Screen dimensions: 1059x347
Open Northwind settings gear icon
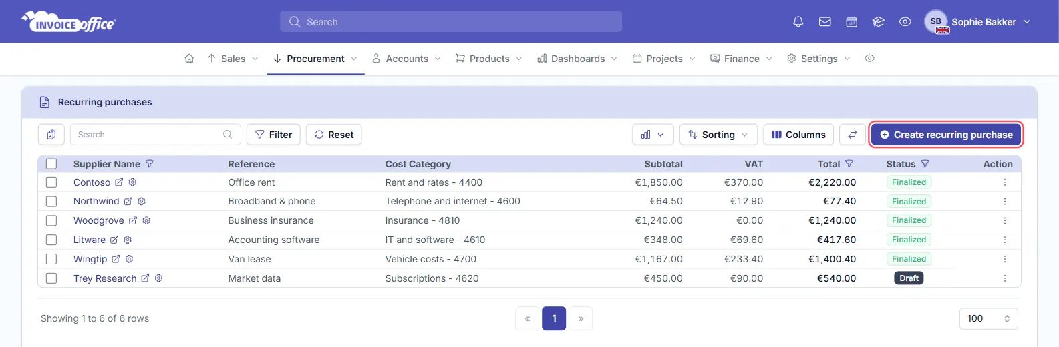click(142, 201)
